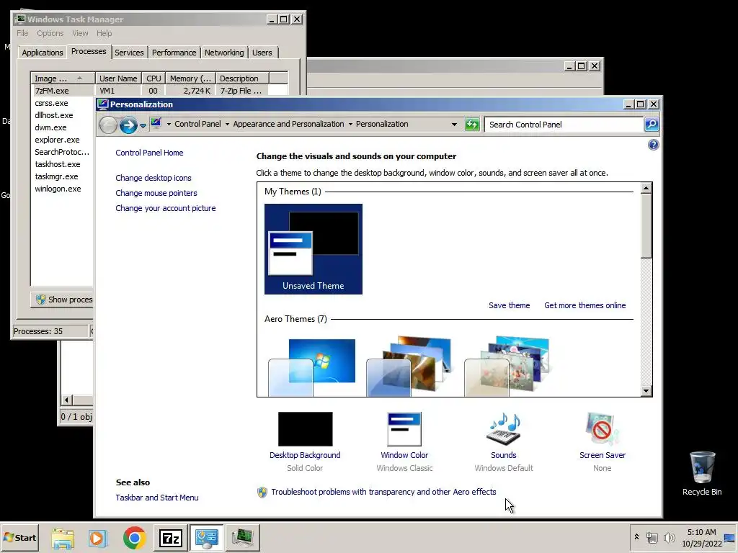Viewport: 738px width, 553px height.
Task: Select csrss.exe in process list
Action: 51,103
